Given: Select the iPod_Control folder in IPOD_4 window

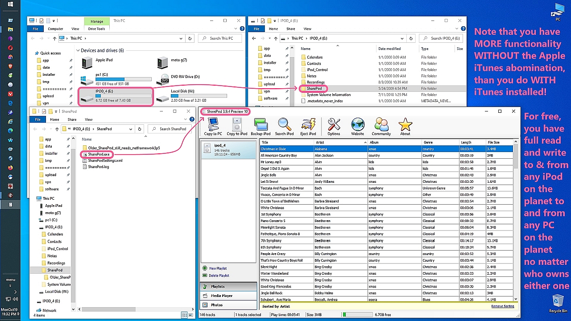Looking at the screenshot, I should (x=314, y=70).
